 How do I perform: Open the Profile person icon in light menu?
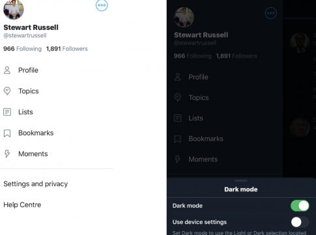pyautogui.click(x=7, y=70)
